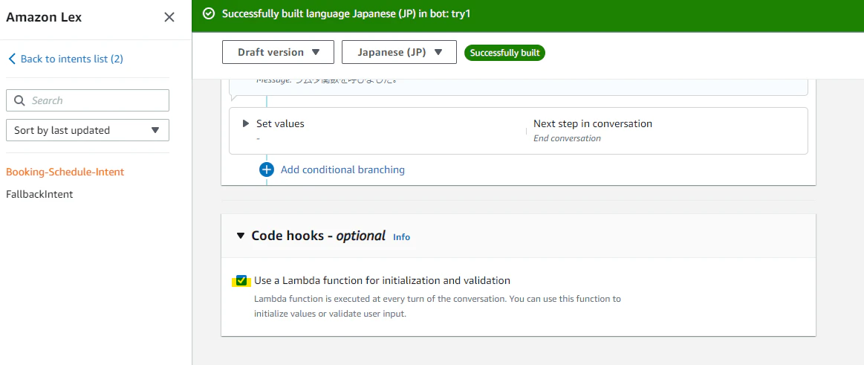The width and height of the screenshot is (864, 365).
Task: Click End conversation next step text
Action: [567, 138]
